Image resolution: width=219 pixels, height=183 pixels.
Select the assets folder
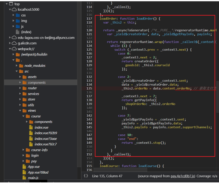(32, 77)
